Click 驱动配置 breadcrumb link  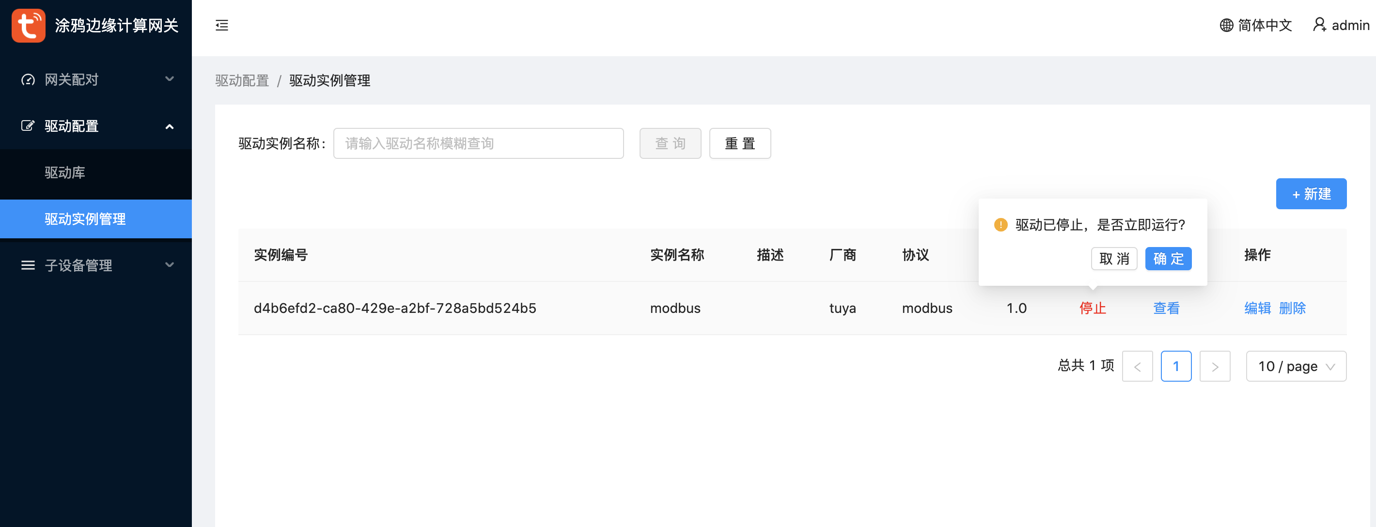pos(242,80)
